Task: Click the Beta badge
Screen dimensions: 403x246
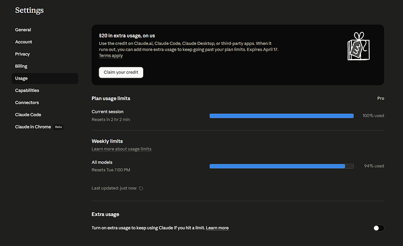Action: tap(58, 127)
